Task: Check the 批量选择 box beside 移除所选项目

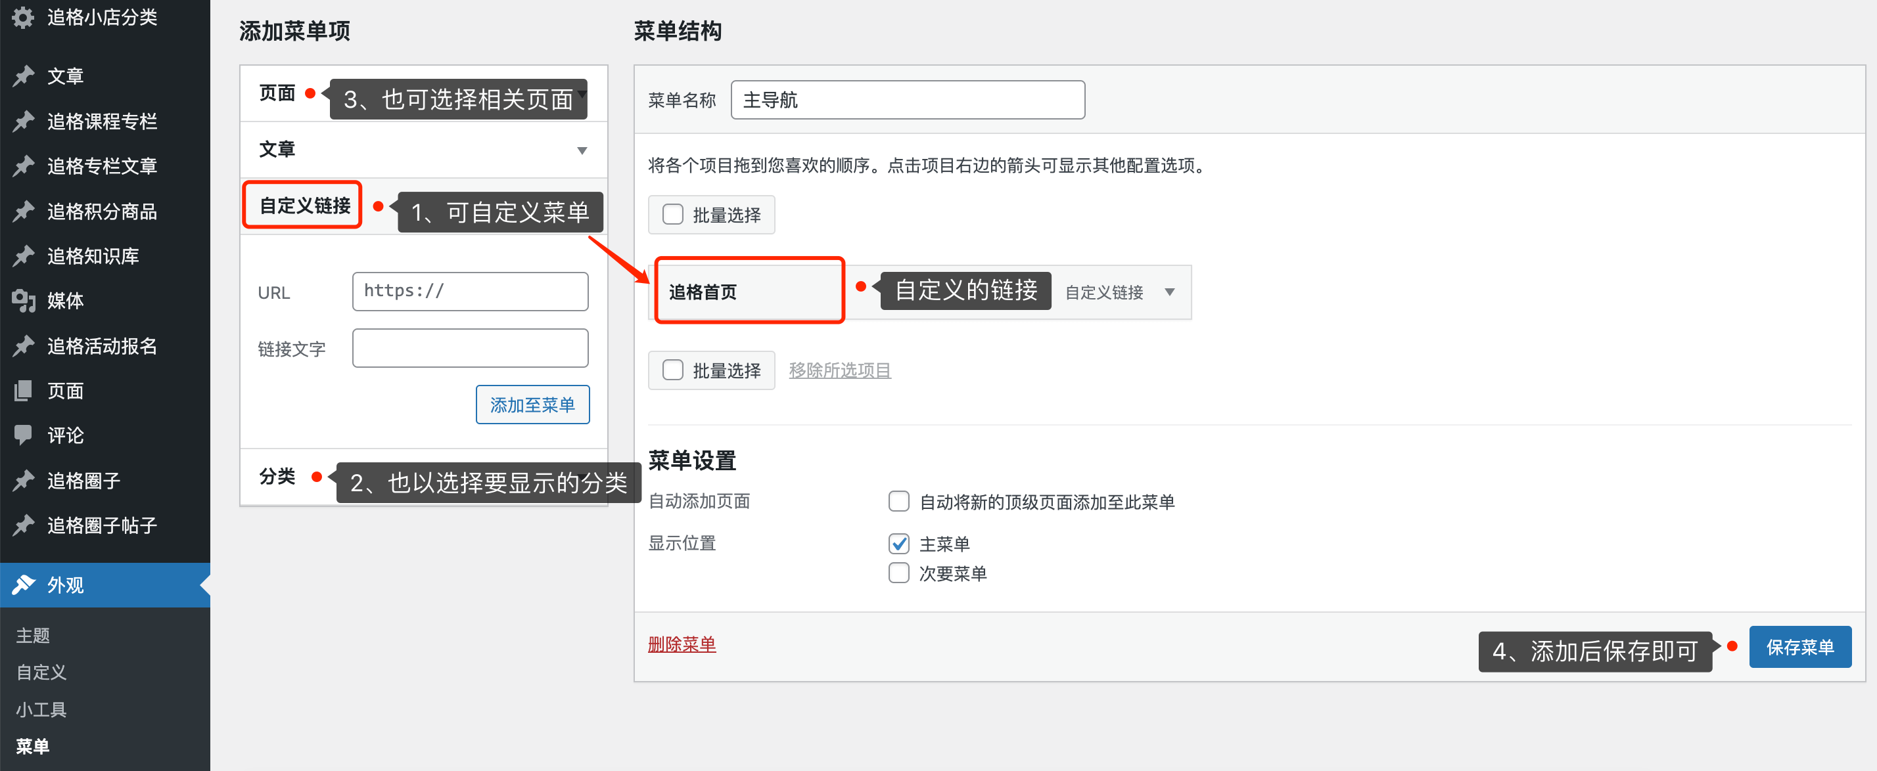Action: [x=672, y=370]
